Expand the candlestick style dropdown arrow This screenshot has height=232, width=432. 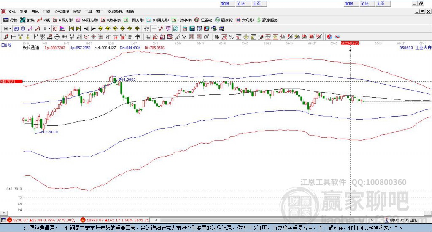(49, 29)
